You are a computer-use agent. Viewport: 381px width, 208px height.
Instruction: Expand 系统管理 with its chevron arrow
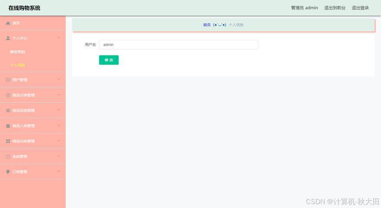pyautogui.click(x=59, y=156)
